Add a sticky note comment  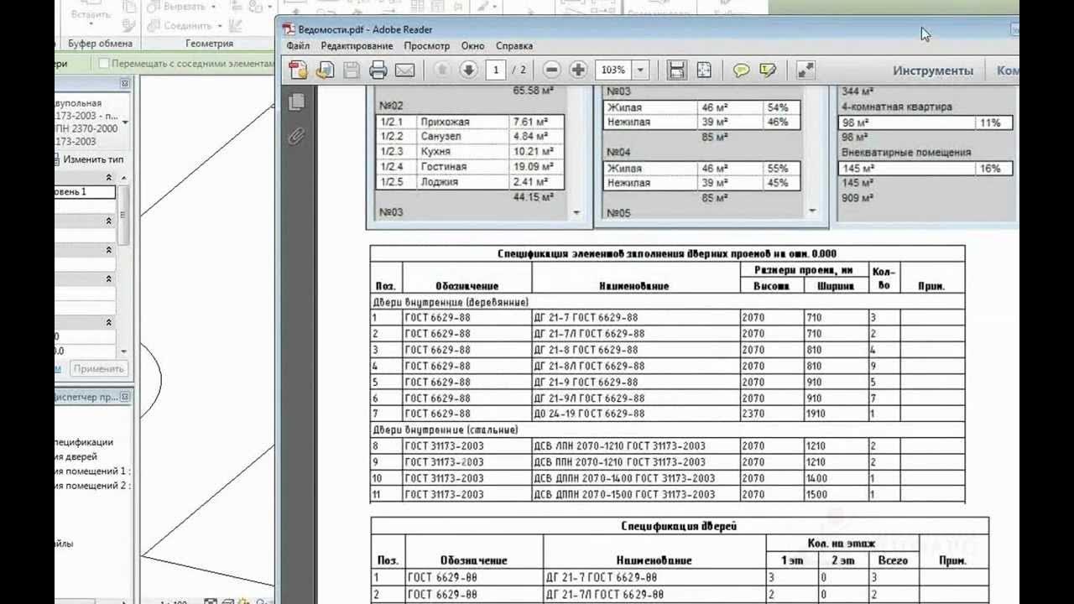(x=741, y=70)
